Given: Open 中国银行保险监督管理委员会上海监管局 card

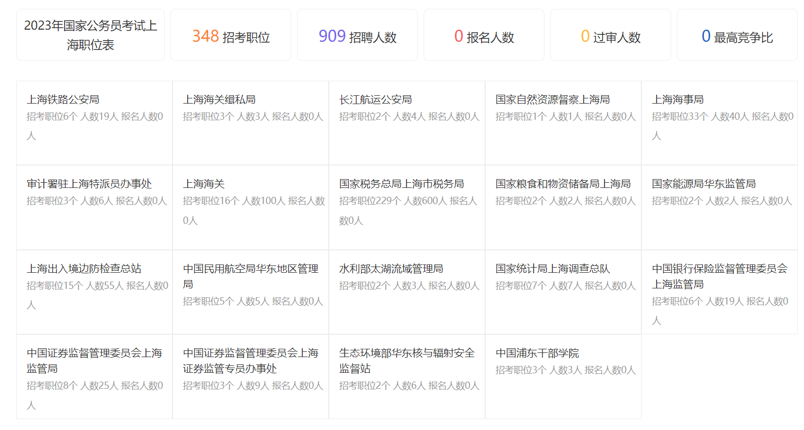Looking at the screenshot, I should click(720, 292).
